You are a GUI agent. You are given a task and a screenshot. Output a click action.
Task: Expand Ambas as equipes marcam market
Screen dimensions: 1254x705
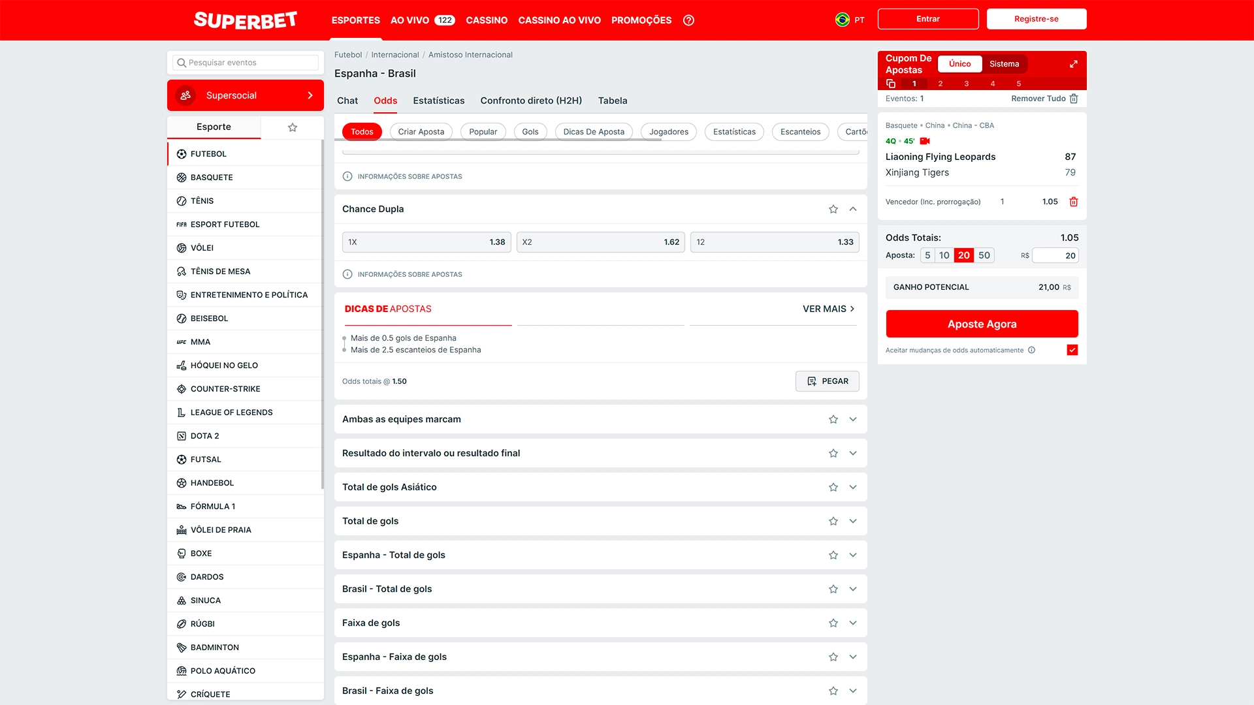click(x=853, y=419)
